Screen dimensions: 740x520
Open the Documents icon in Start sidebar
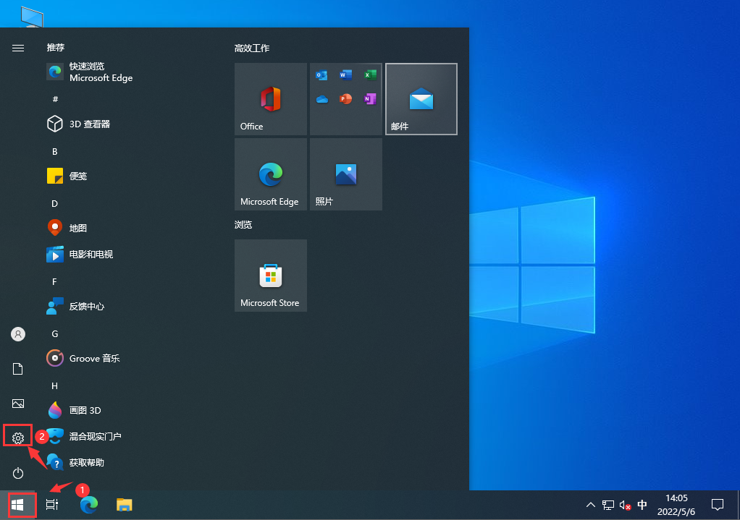click(18, 370)
